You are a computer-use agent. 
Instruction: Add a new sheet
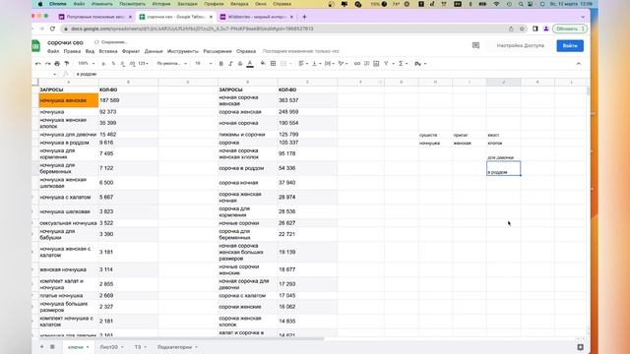(x=41, y=347)
